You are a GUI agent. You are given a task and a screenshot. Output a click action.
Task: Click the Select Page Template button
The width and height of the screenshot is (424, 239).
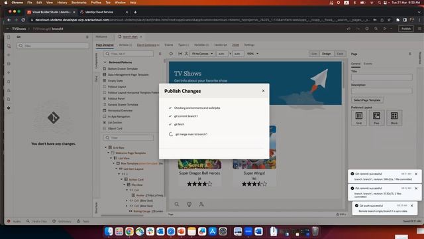point(367,100)
